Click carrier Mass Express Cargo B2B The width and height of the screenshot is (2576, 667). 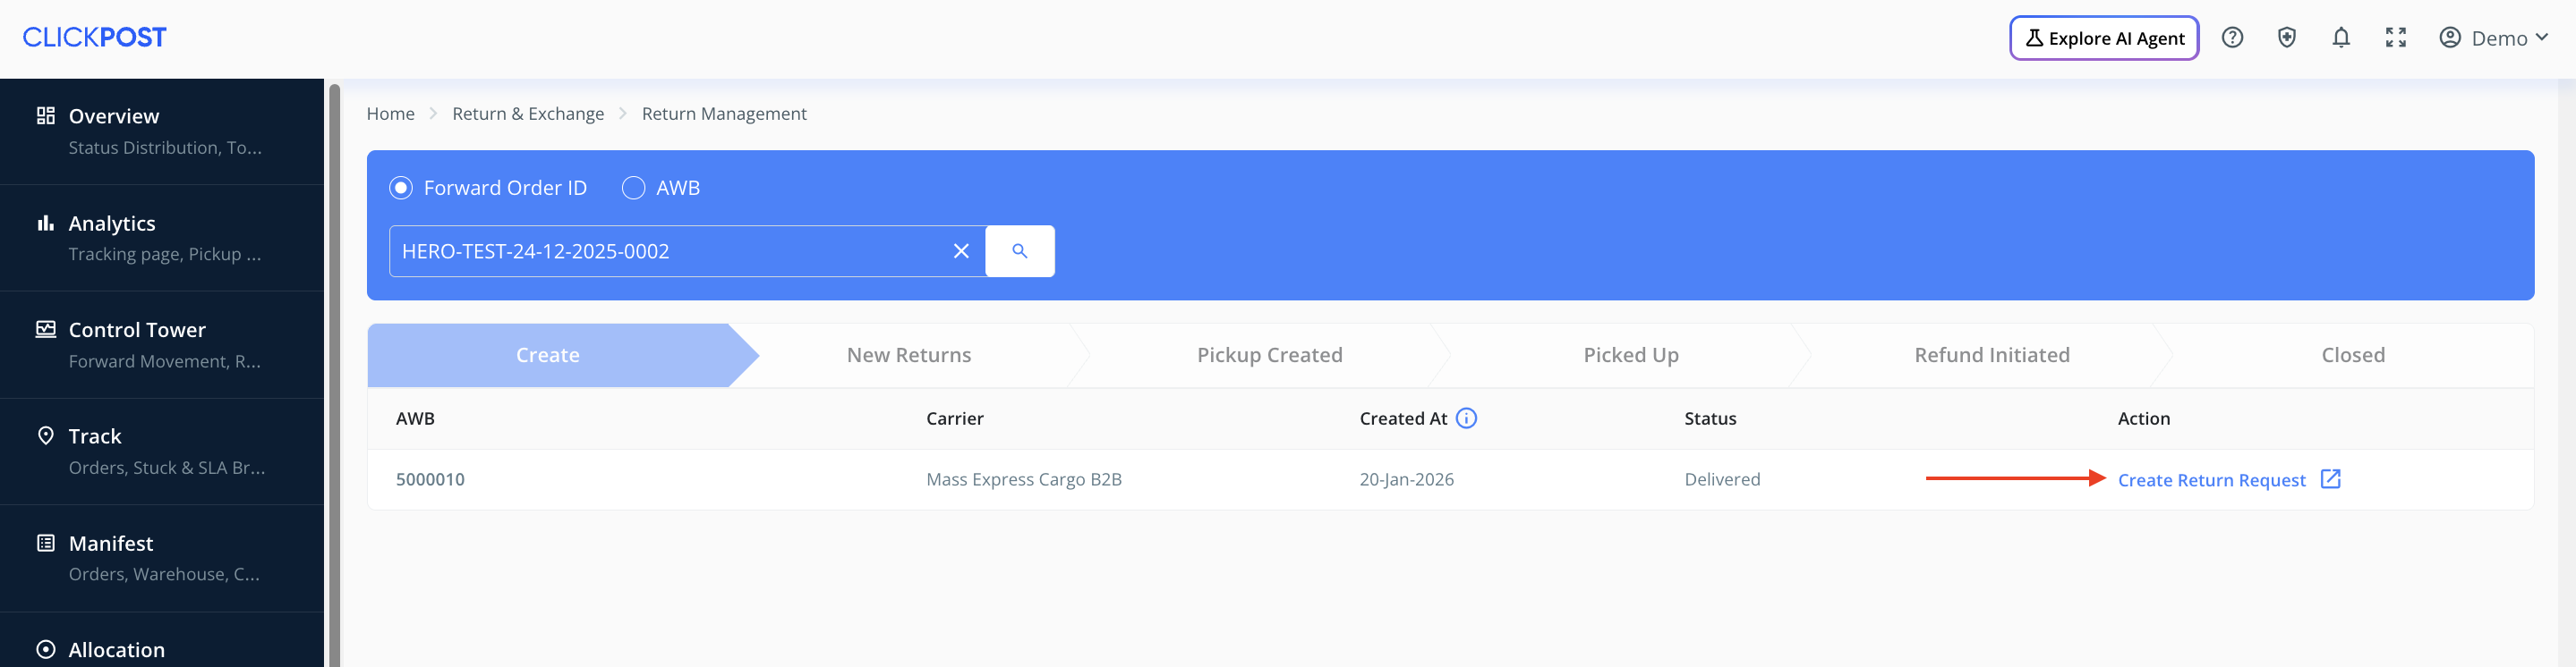pos(1024,479)
